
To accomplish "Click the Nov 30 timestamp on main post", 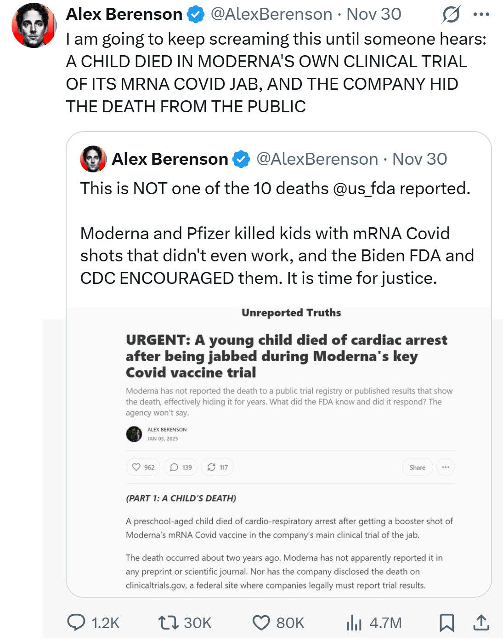I will 374,14.
